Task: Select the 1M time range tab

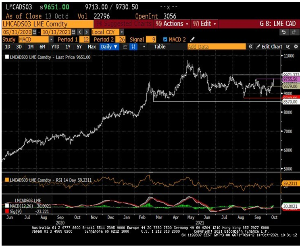Action: (31, 47)
